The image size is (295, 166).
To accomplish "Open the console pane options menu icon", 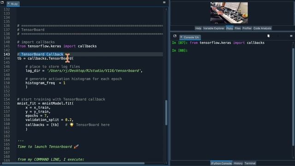I will 291,36.
